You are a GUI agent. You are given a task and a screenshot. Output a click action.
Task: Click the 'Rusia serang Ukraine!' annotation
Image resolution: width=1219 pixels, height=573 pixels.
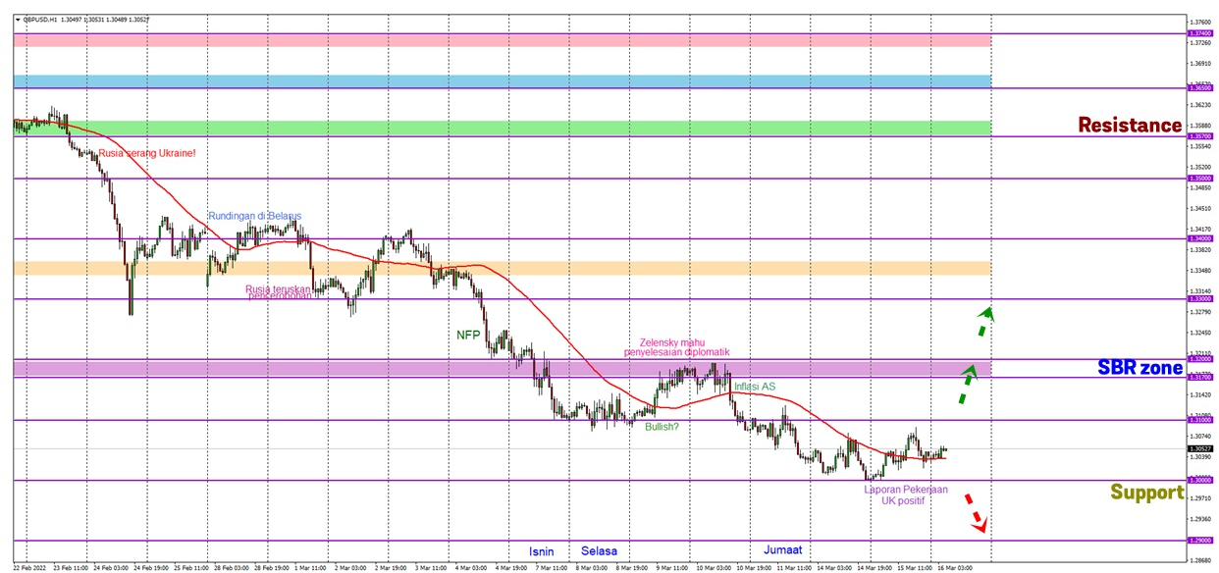[145, 153]
